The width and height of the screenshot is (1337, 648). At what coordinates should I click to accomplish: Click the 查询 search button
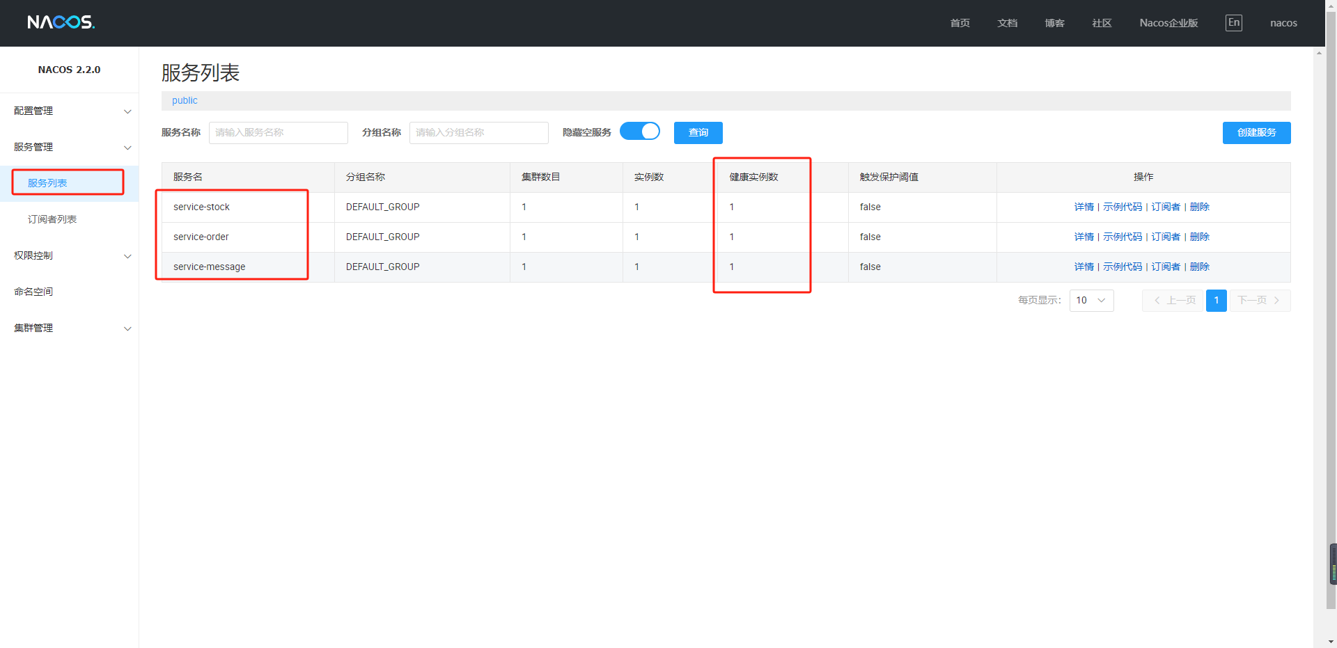click(x=698, y=133)
